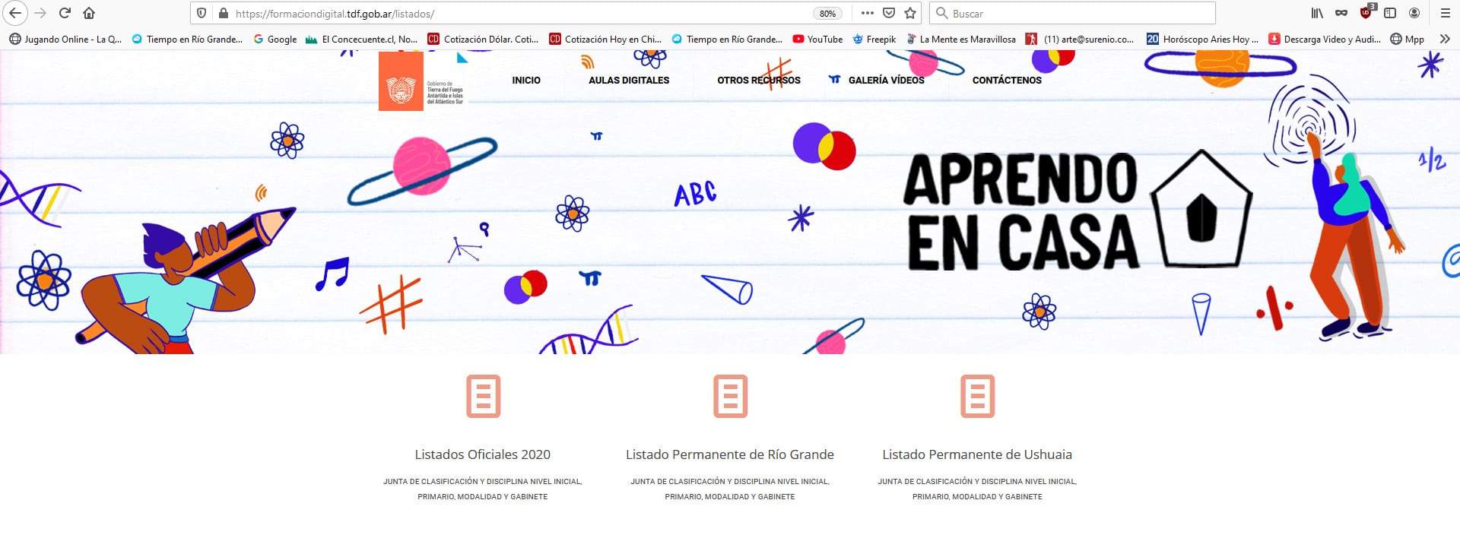The image size is (1460, 554).
Task: Open the Jugando Online bookmark
Action: tap(65, 39)
